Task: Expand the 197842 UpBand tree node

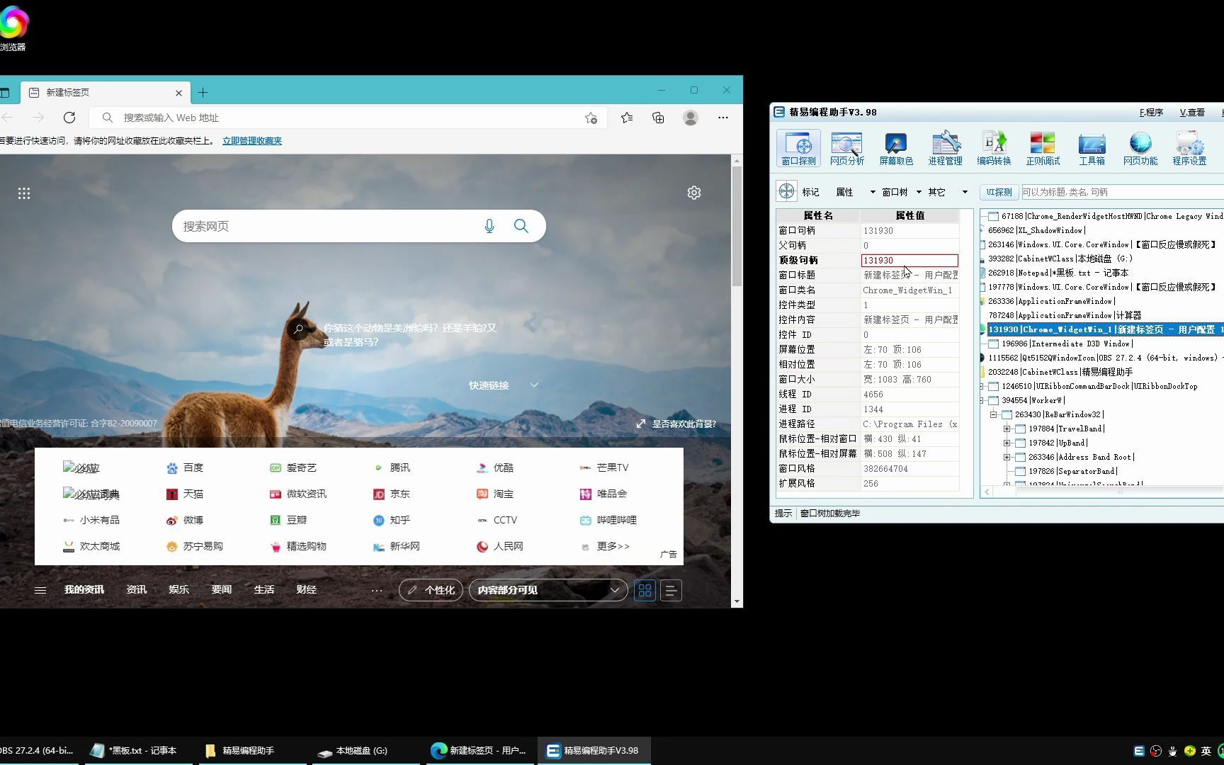Action: coord(1007,443)
